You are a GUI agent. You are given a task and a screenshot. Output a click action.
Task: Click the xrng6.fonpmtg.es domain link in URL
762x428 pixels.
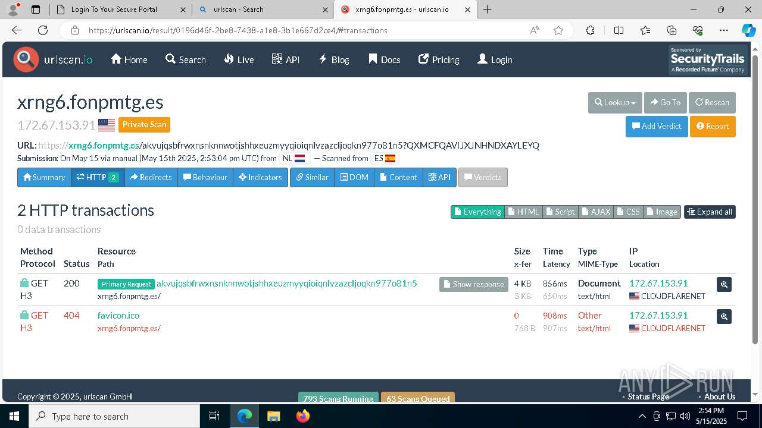click(104, 146)
